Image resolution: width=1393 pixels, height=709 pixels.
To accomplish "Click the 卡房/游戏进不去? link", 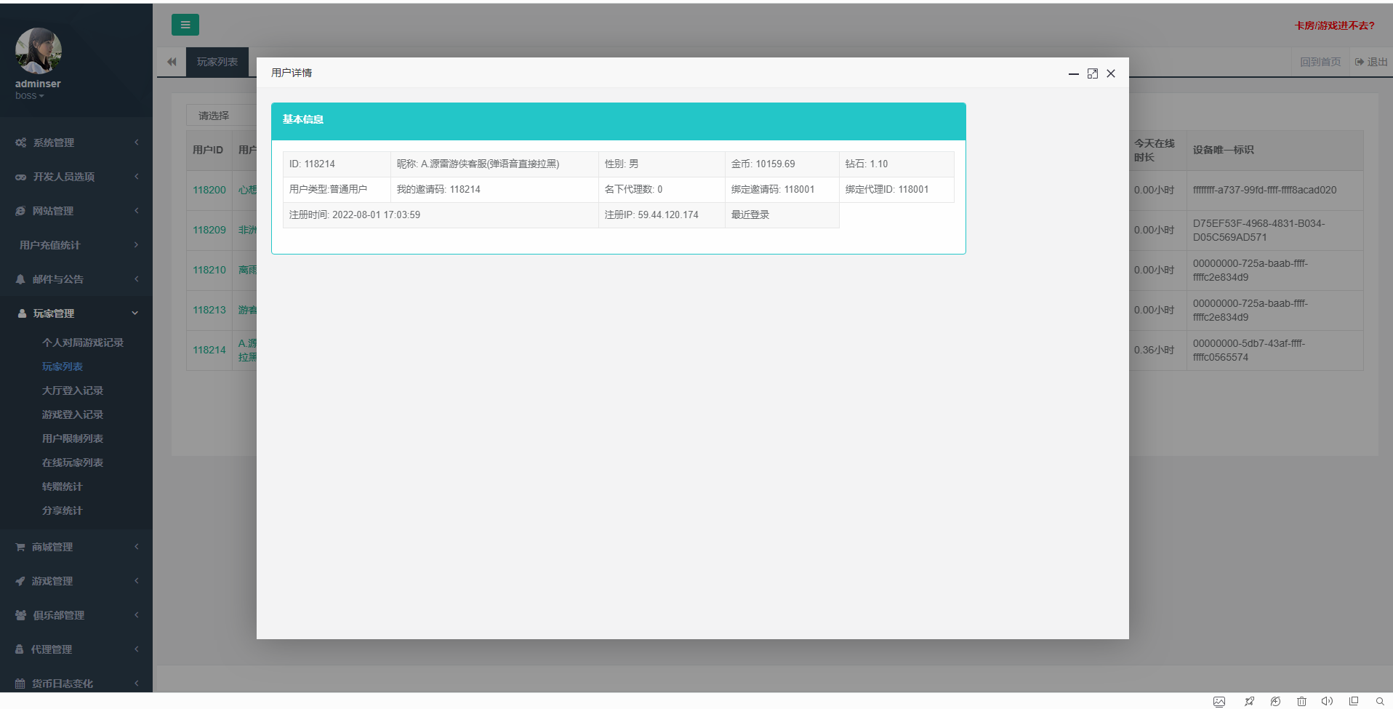I will 1334,25.
